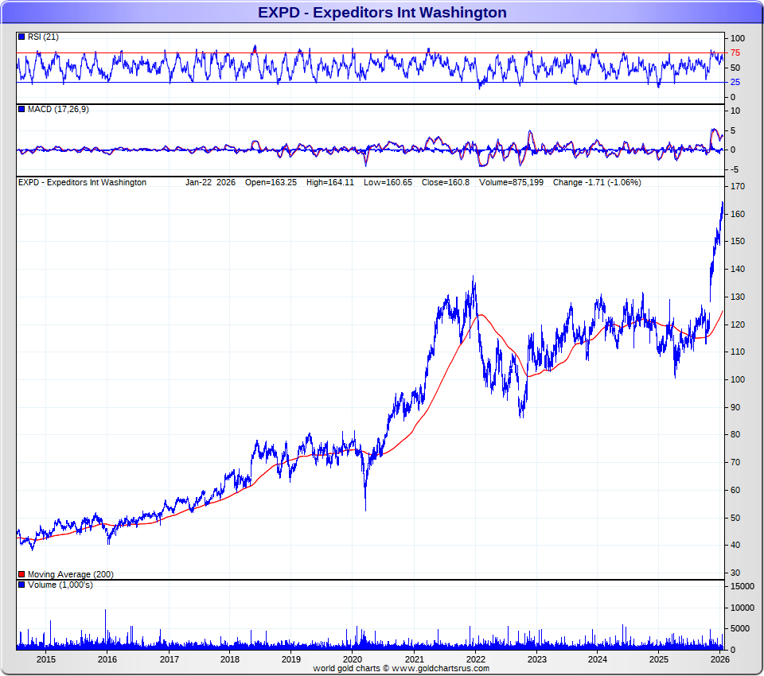Click the 2020 year label on time axis
764x676 pixels.
pyautogui.click(x=353, y=659)
